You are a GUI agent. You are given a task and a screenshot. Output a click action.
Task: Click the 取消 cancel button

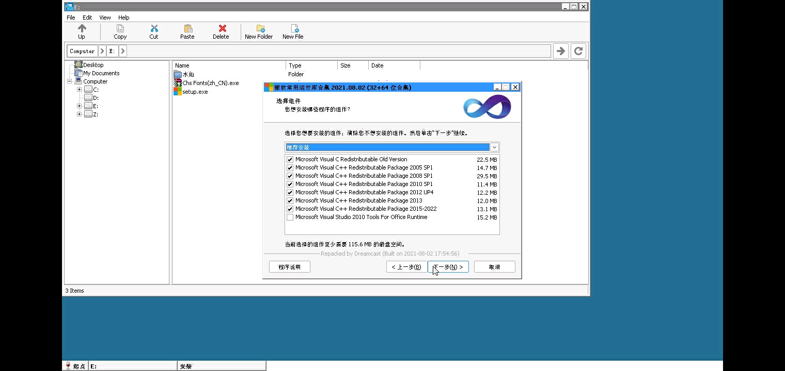(x=494, y=267)
